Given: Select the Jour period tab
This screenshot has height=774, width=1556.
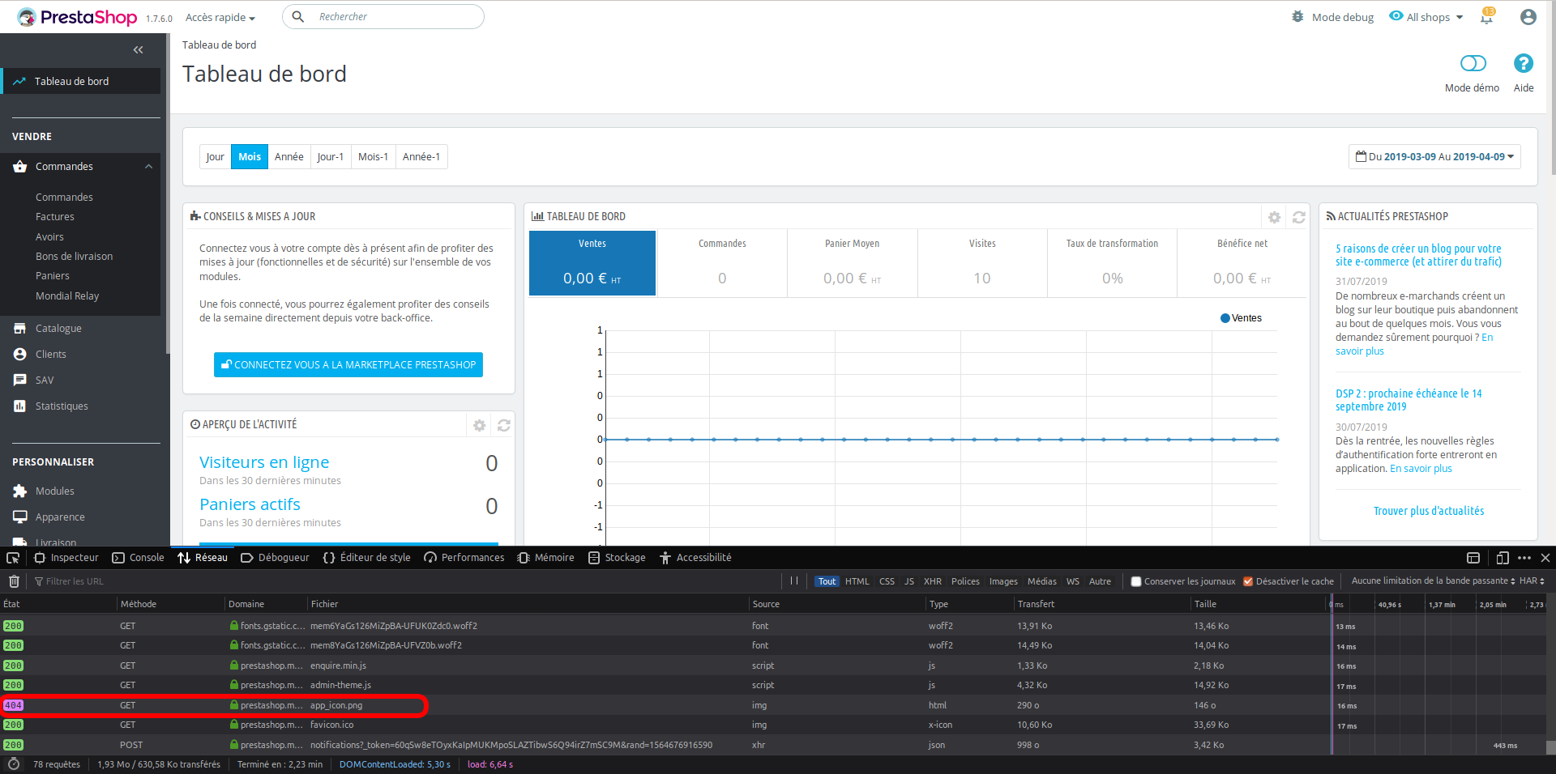Looking at the screenshot, I should [215, 157].
